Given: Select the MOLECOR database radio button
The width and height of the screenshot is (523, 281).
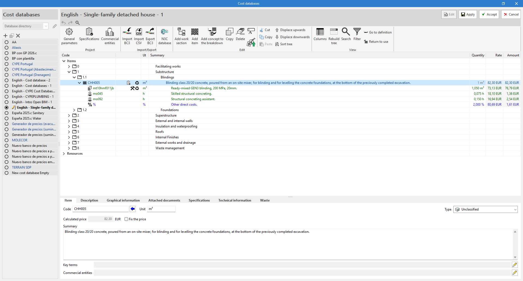Looking at the screenshot, I should 7,140.
